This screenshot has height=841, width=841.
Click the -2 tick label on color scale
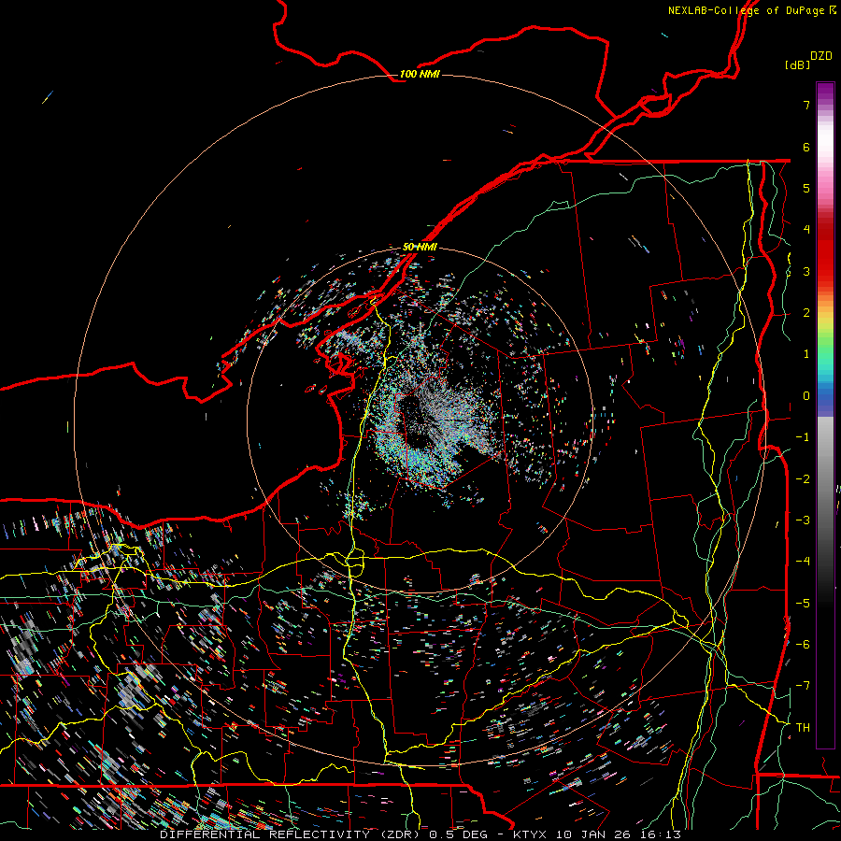tap(803, 479)
